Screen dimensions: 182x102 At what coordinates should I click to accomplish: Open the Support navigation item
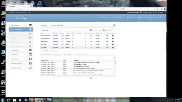158,18
